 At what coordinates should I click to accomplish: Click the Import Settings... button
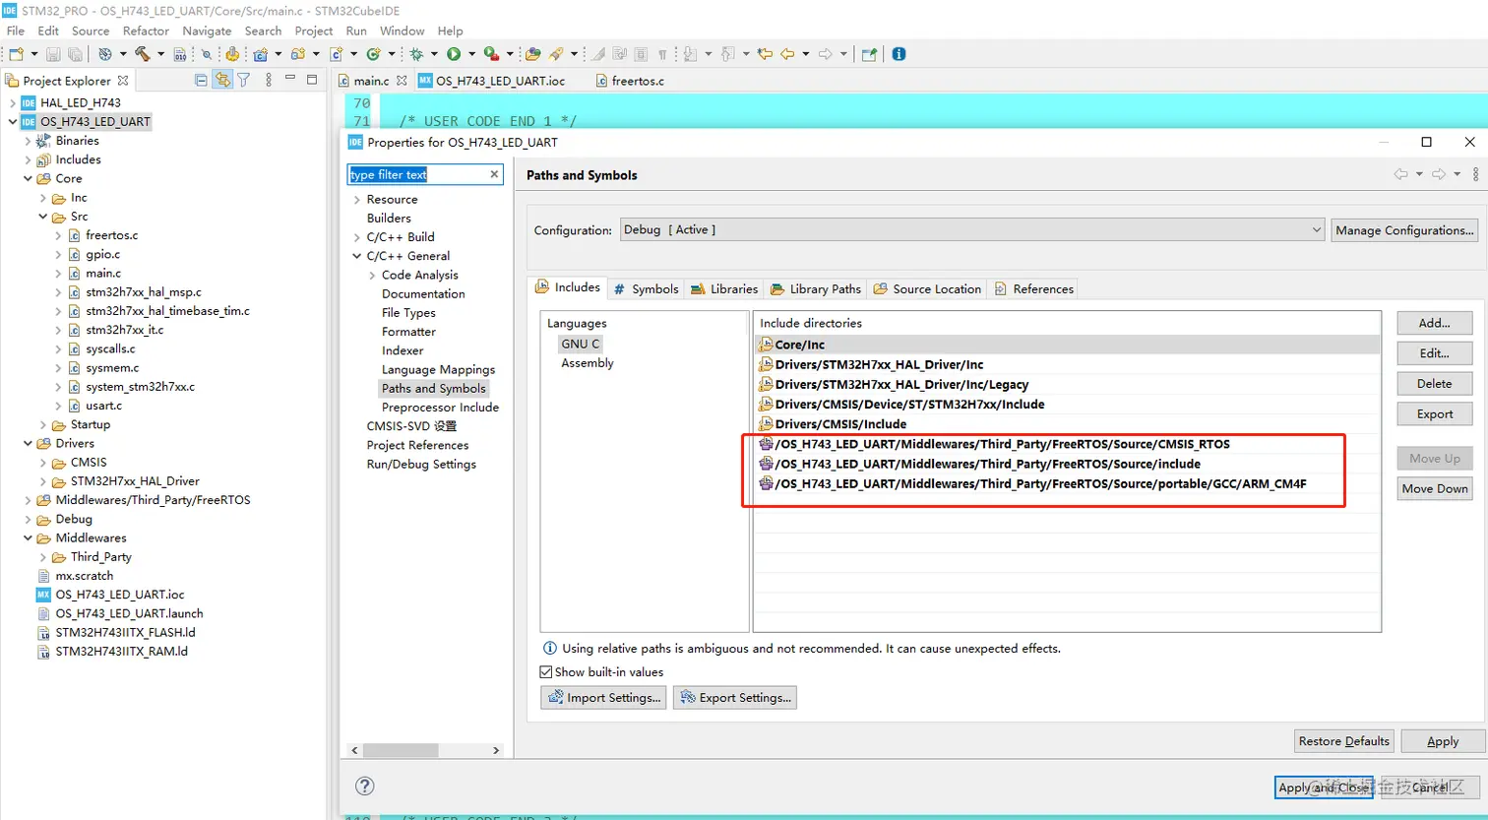tap(603, 698)
